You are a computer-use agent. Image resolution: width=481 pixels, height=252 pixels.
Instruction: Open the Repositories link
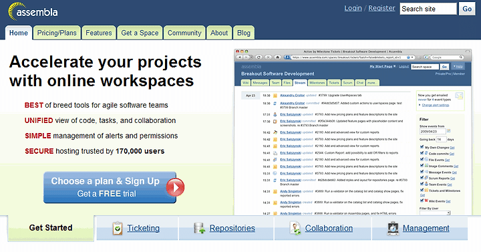tap(232, 229)
